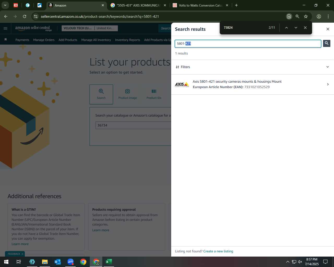Bookmark this page with the star icon
The width and height of the screenshot is (334, 267).
[306, 16]
